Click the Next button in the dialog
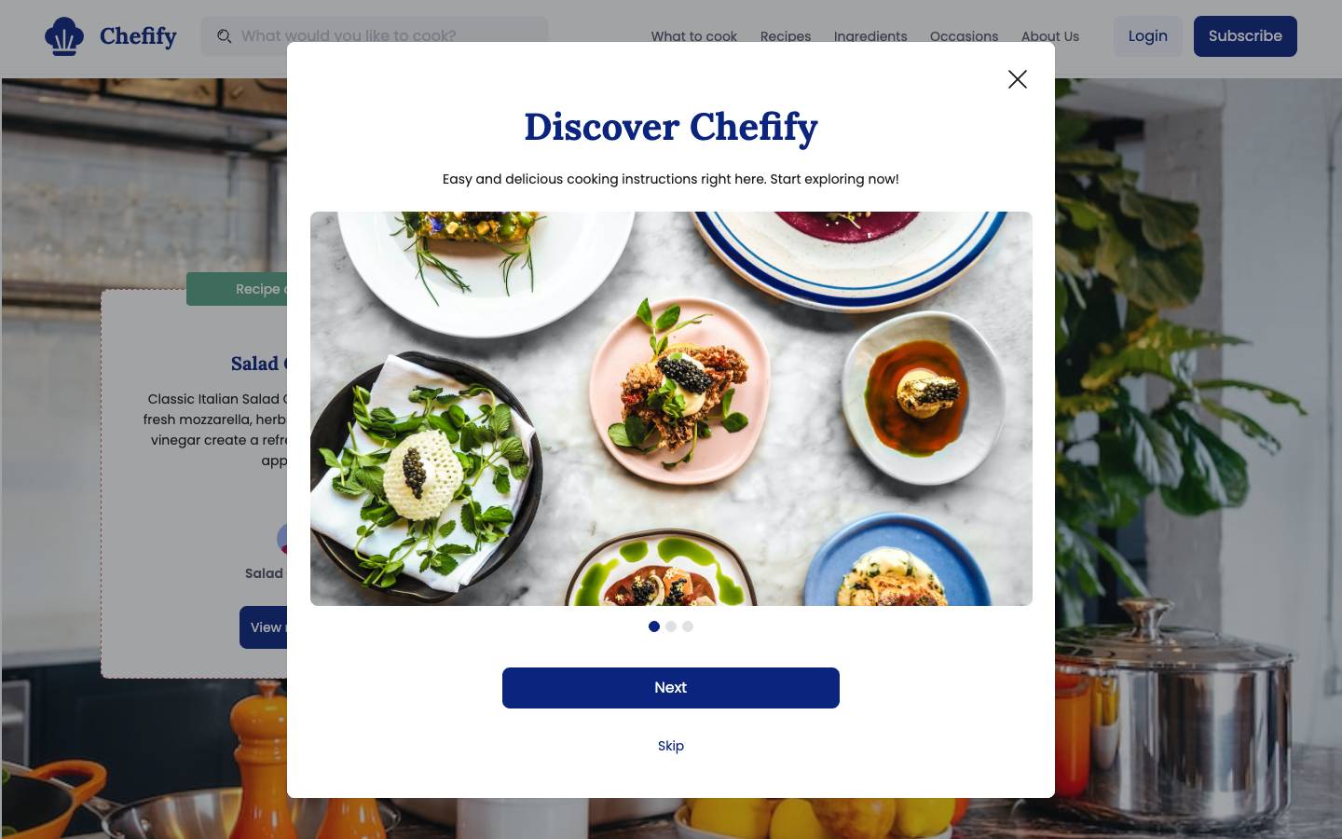Viewport: 1342px width, 839px height. point(671,688)
